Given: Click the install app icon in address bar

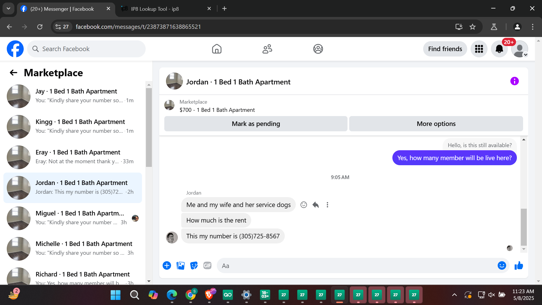Looking at the screenshot, I should [x=459, y=27].
